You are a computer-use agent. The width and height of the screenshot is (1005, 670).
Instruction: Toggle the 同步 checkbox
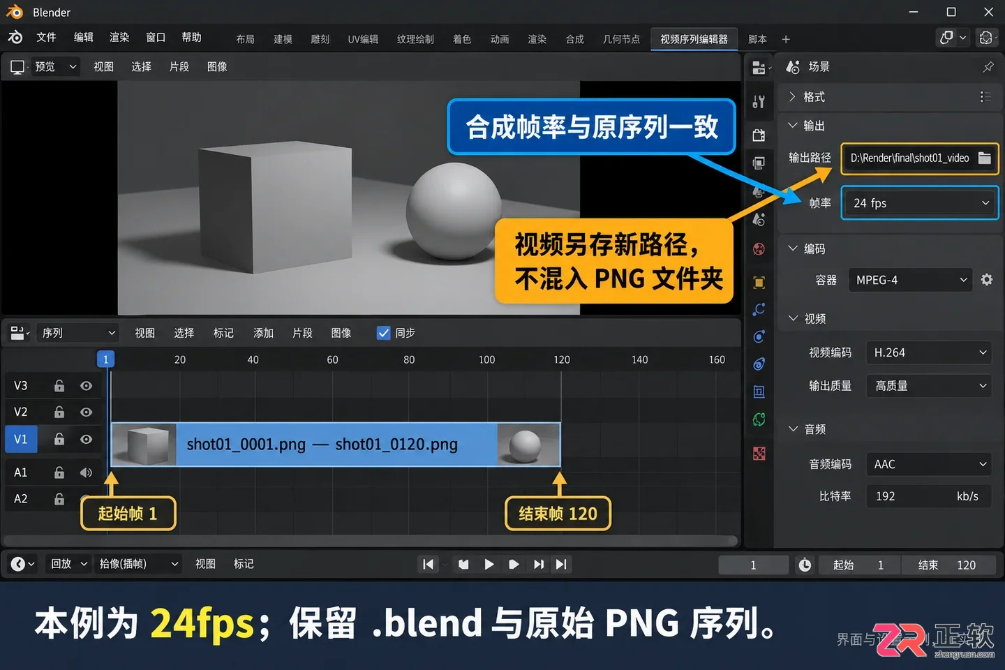tap(383, 333)
